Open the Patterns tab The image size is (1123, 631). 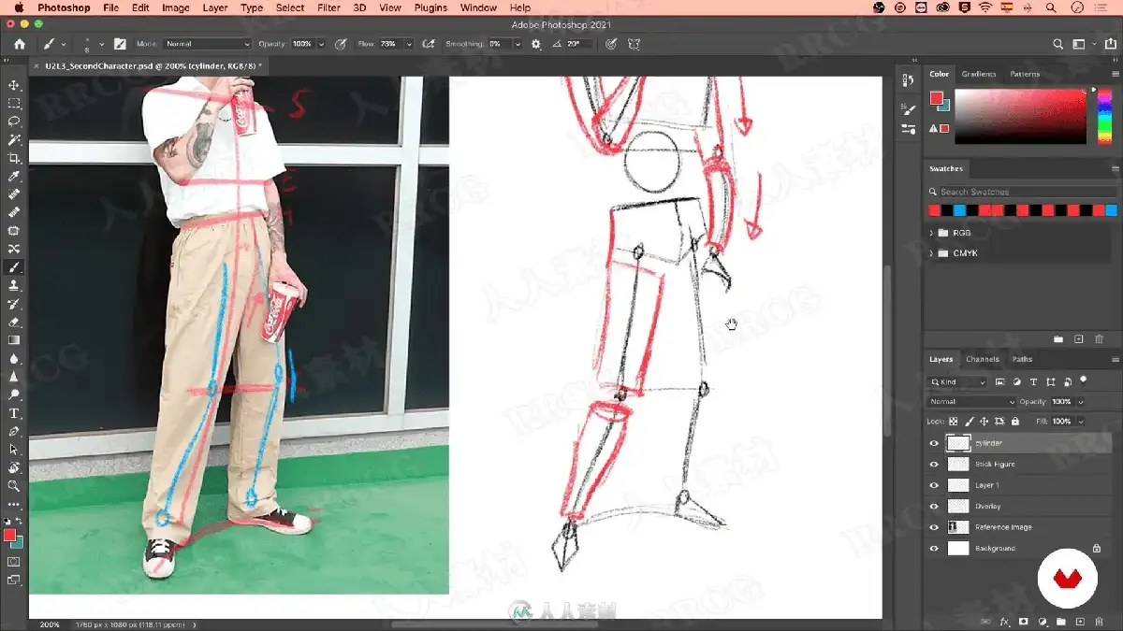pos(1025,74)
